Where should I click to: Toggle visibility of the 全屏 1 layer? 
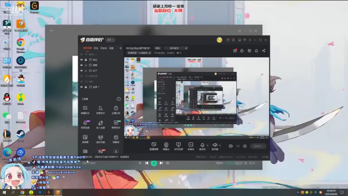point(81,87)
